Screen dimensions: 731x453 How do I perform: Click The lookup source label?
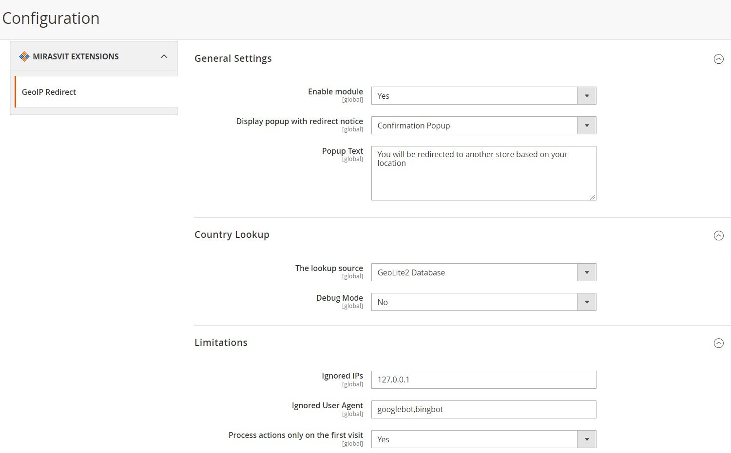point(329,268)
